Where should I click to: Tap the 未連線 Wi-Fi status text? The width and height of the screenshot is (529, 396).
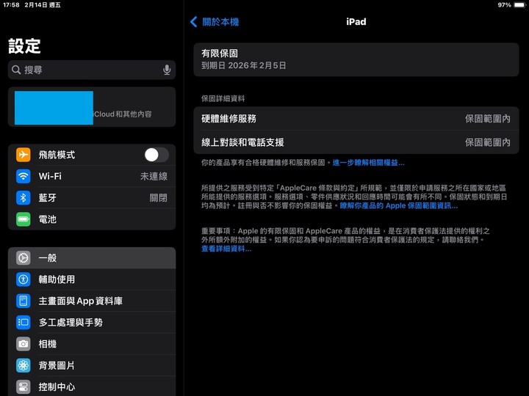point(154,176)
